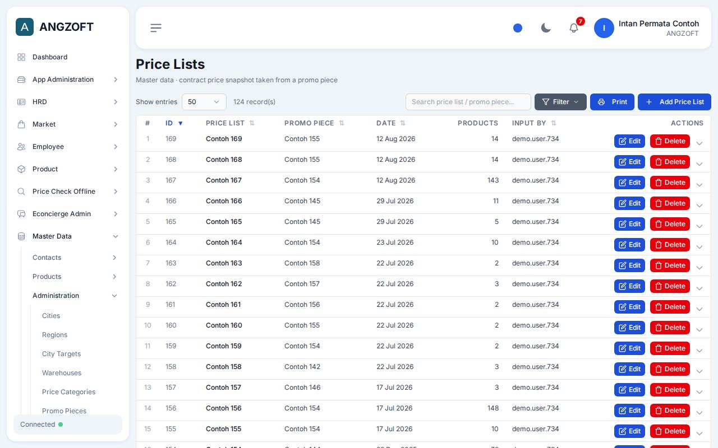Click the ANGZOFT logo icon
718x448 pixels.
coord(25,27)
